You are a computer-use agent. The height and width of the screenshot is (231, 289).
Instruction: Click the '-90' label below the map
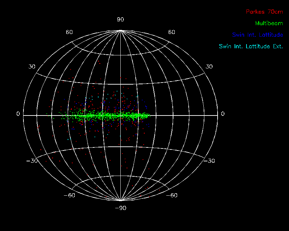pyautogui.click(x=121, y=208)
